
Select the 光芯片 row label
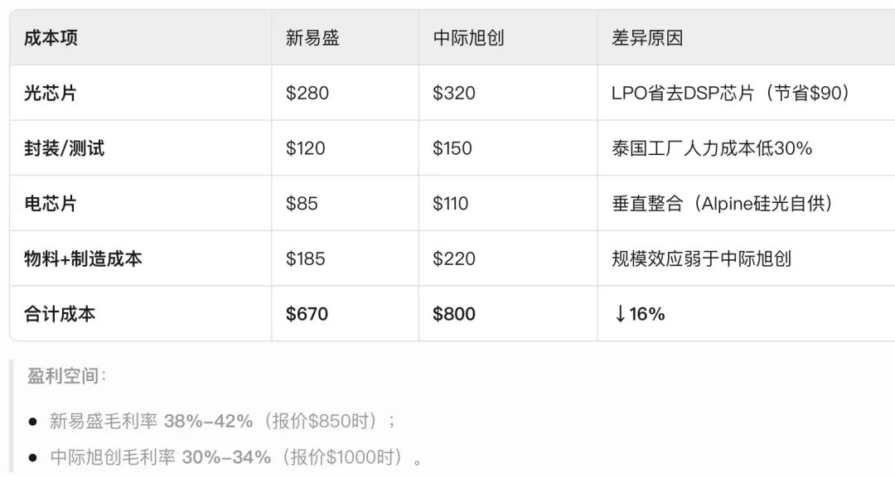51,93
